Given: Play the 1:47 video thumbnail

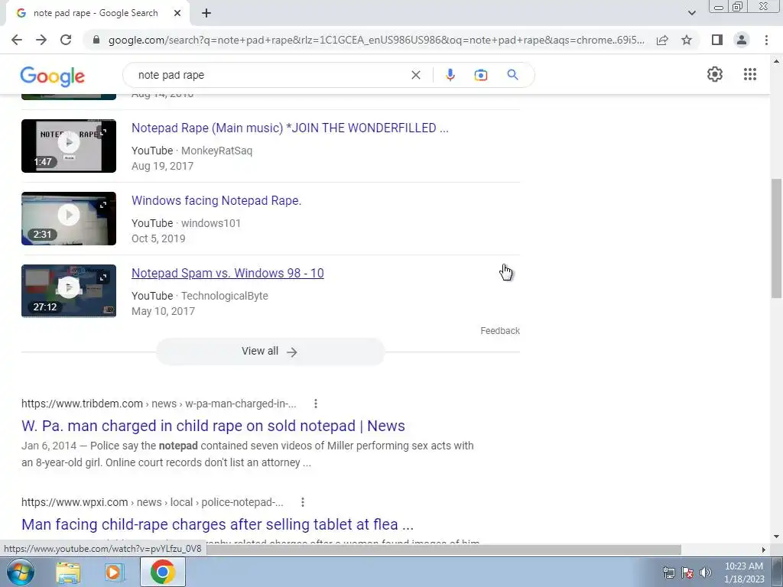Looking at the screenshot, I should point(69,146).
